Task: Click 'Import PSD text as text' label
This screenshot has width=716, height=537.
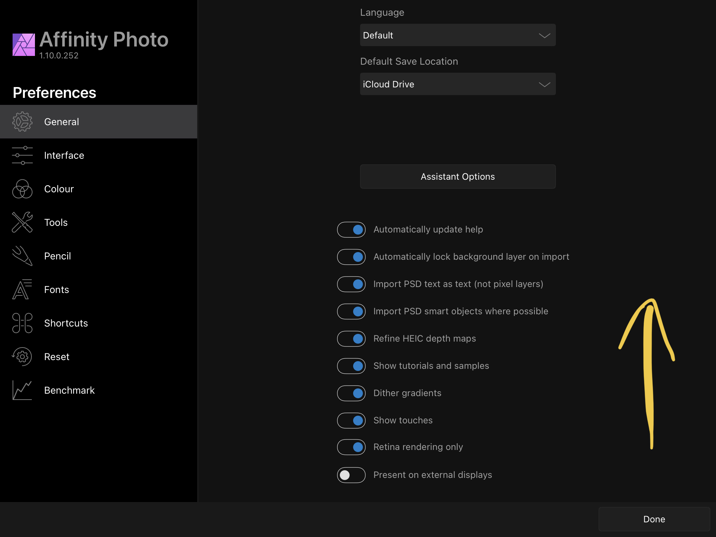Action: [458, 284]
